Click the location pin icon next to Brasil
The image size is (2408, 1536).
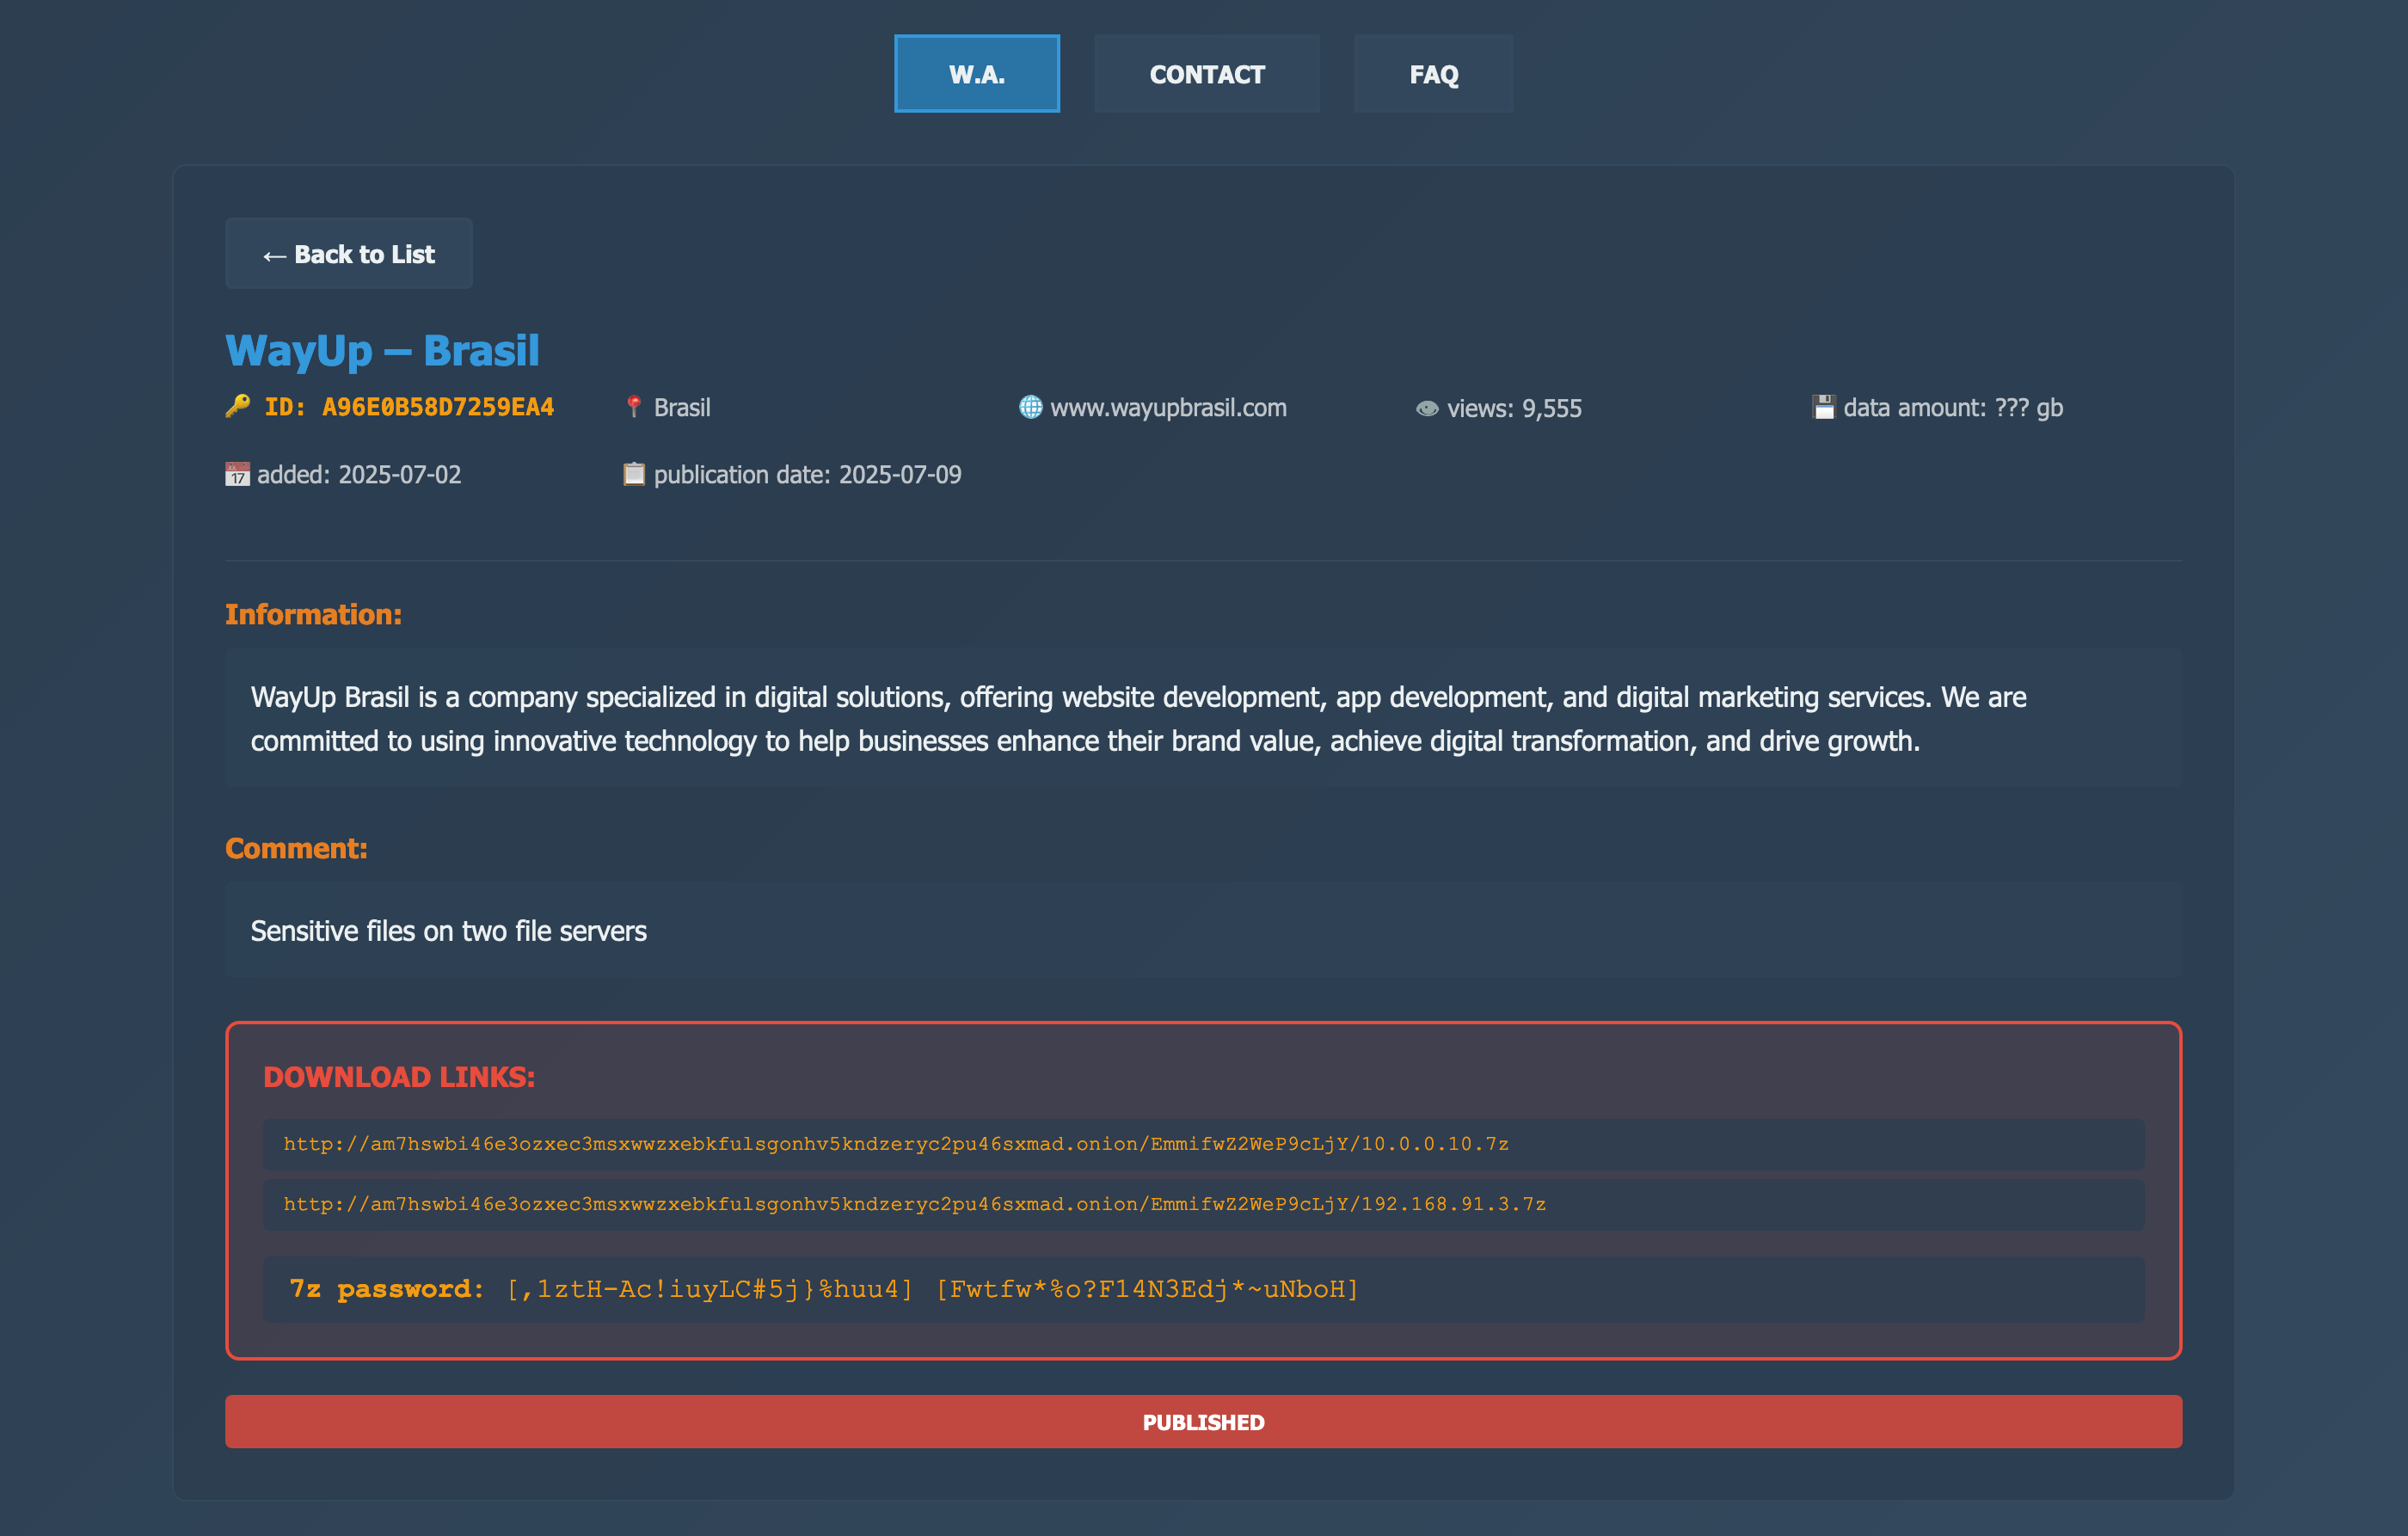click(x=634, y=406)
